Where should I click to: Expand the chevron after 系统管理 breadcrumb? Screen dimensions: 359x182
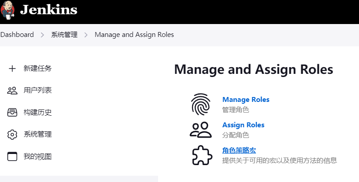[86, 35]
